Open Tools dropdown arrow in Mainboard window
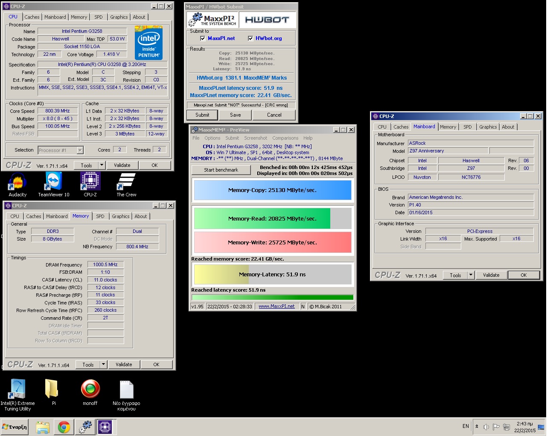 (471, 275)
